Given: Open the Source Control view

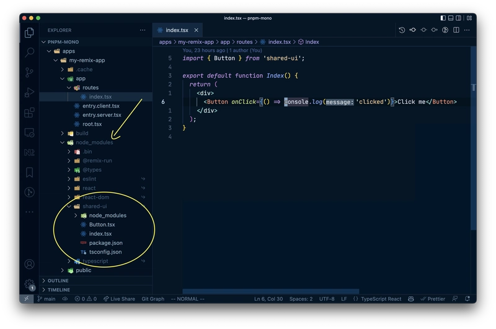Looking at the screenshot, I should pos(29,72).
